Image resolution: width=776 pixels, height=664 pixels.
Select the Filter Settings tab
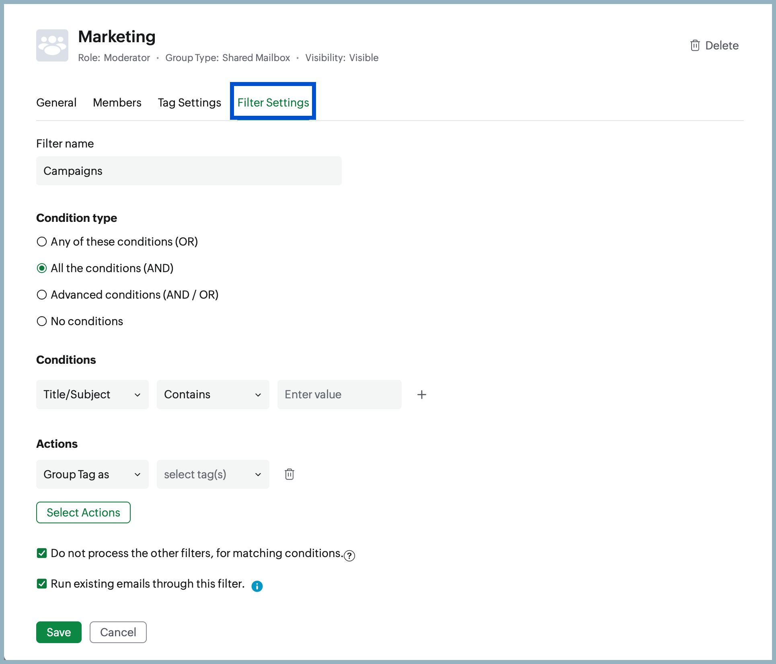(273, 102)
